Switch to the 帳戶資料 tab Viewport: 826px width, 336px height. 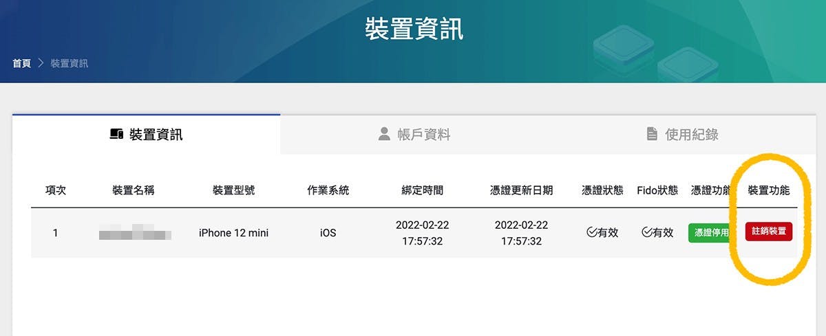coord(414,134)
